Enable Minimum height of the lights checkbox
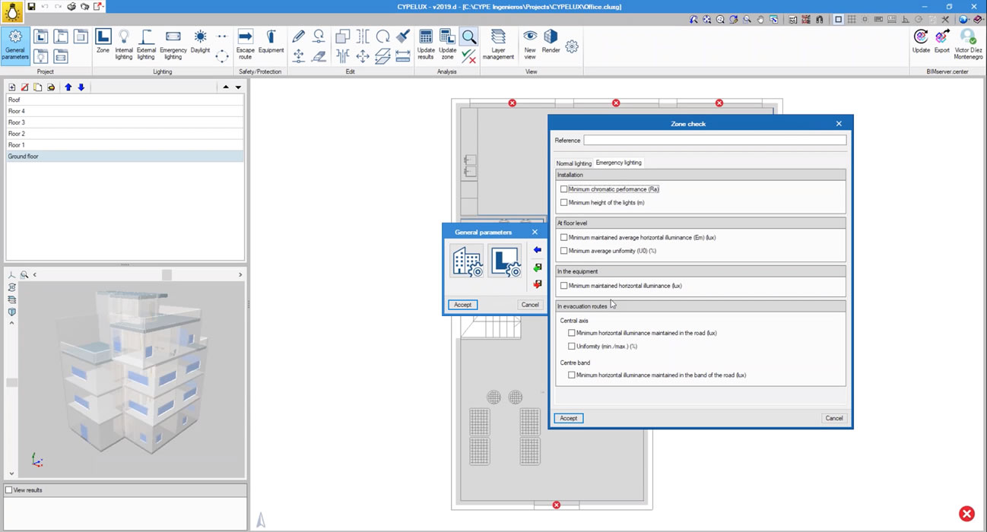This screenshot has width=987, height=532. [563, 203]
